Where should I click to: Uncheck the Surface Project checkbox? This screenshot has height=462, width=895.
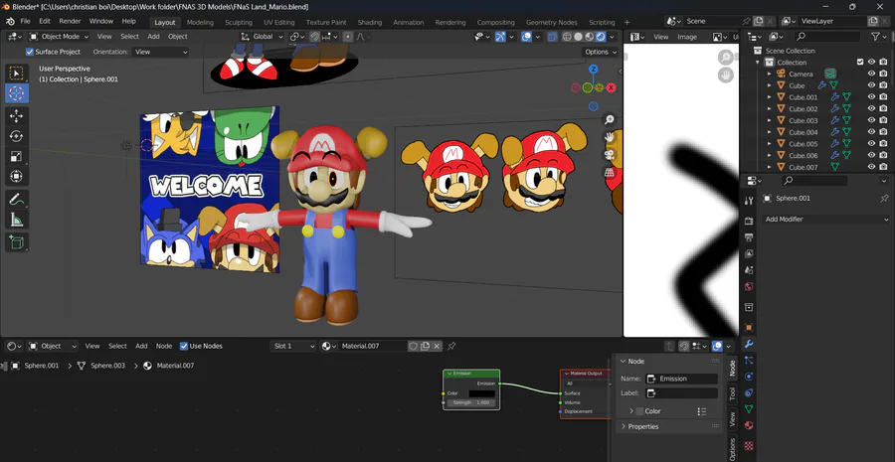click(30, 52)
